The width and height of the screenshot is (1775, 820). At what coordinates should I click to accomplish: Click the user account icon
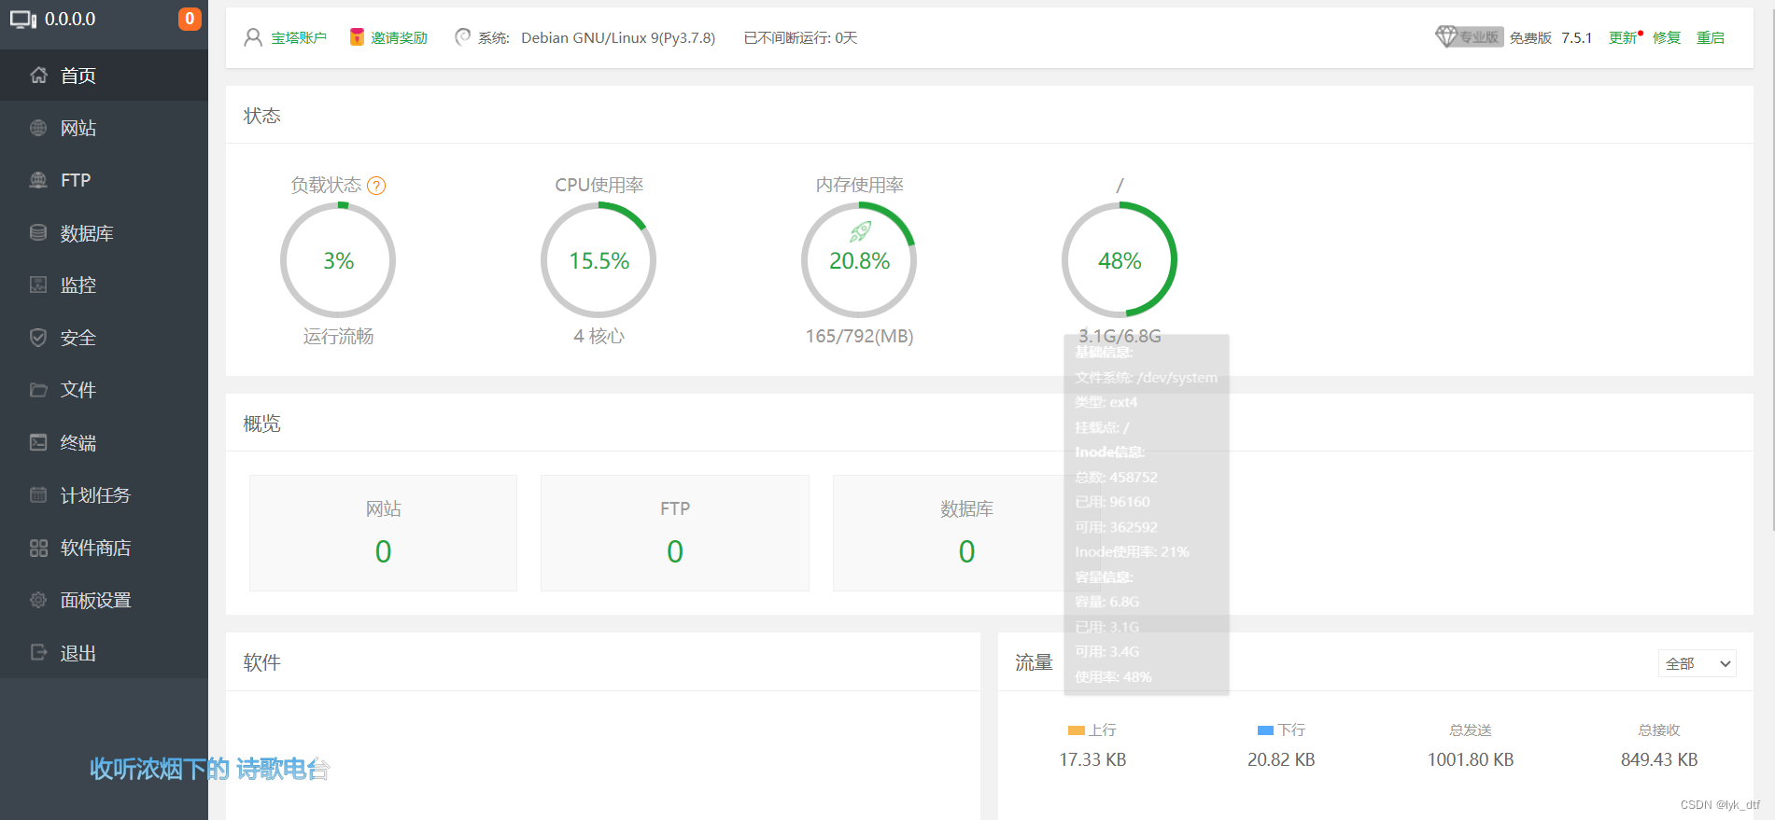coord(253,37)
